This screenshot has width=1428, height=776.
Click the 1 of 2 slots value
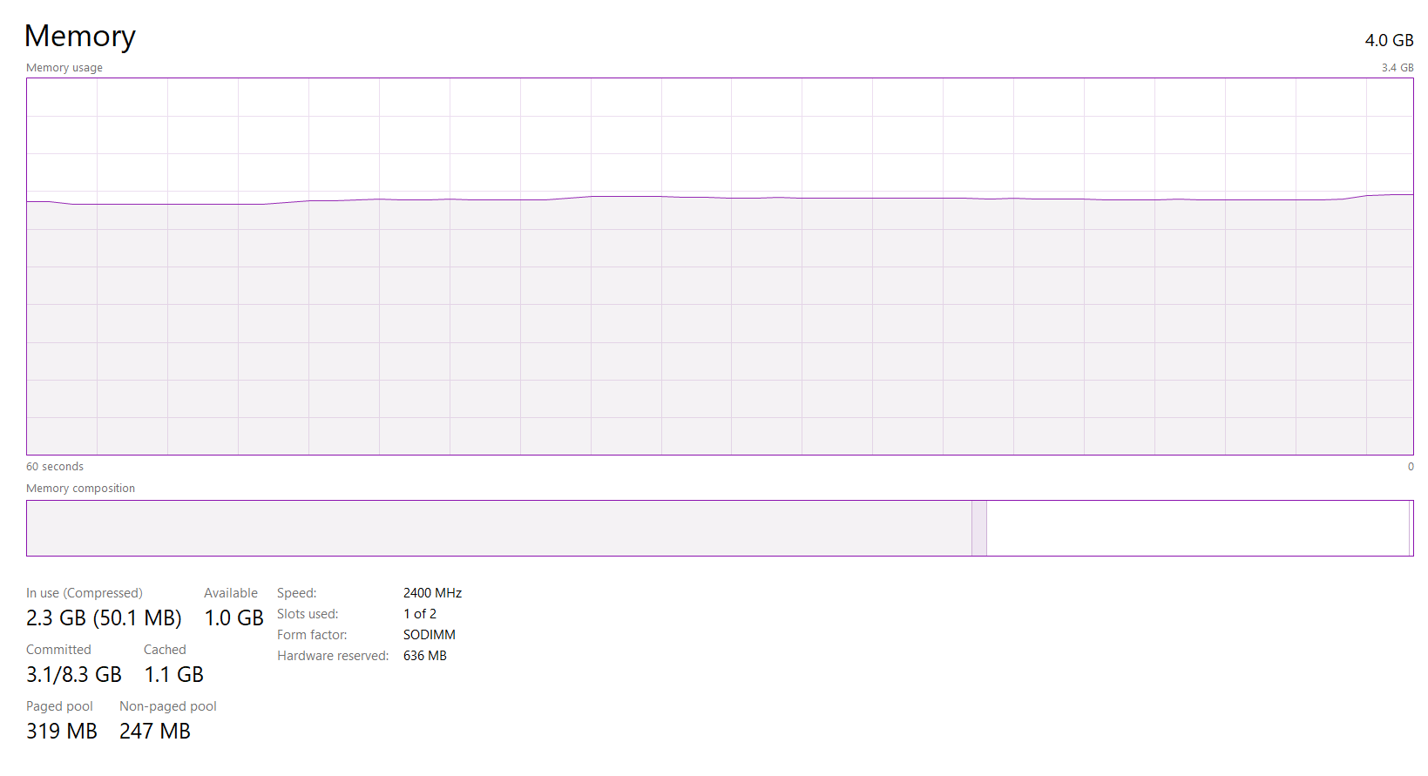click(x=420, y=614)
